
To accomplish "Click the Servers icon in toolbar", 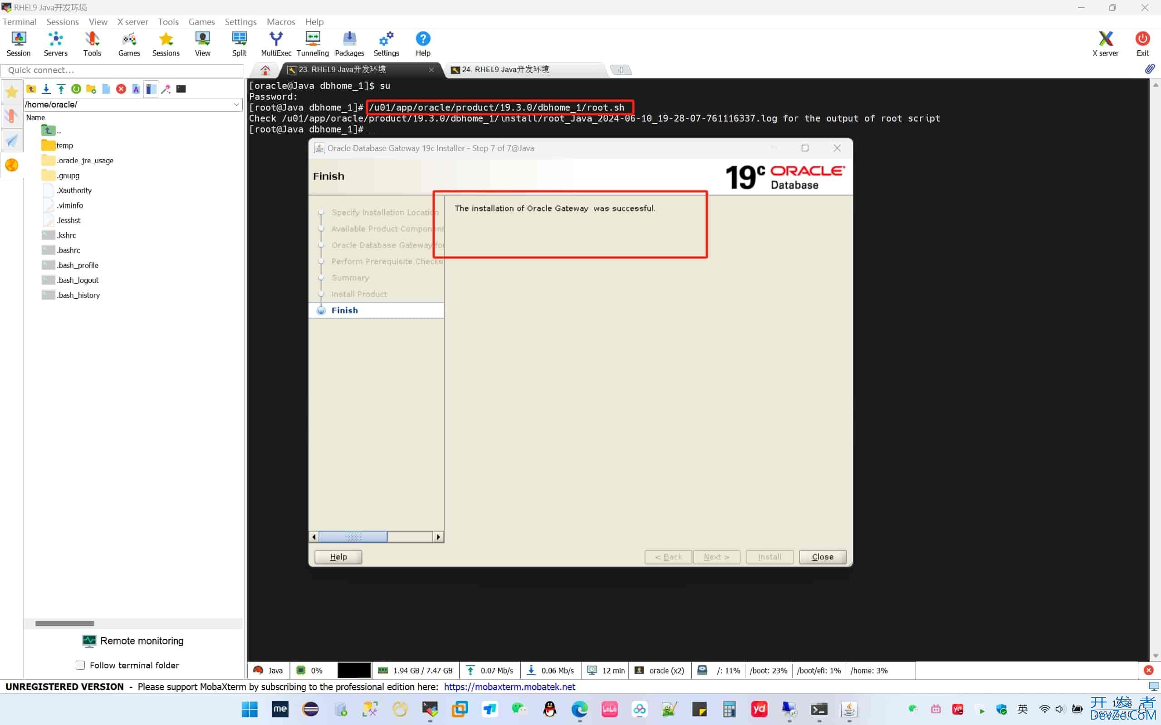I will pos(56,44).
